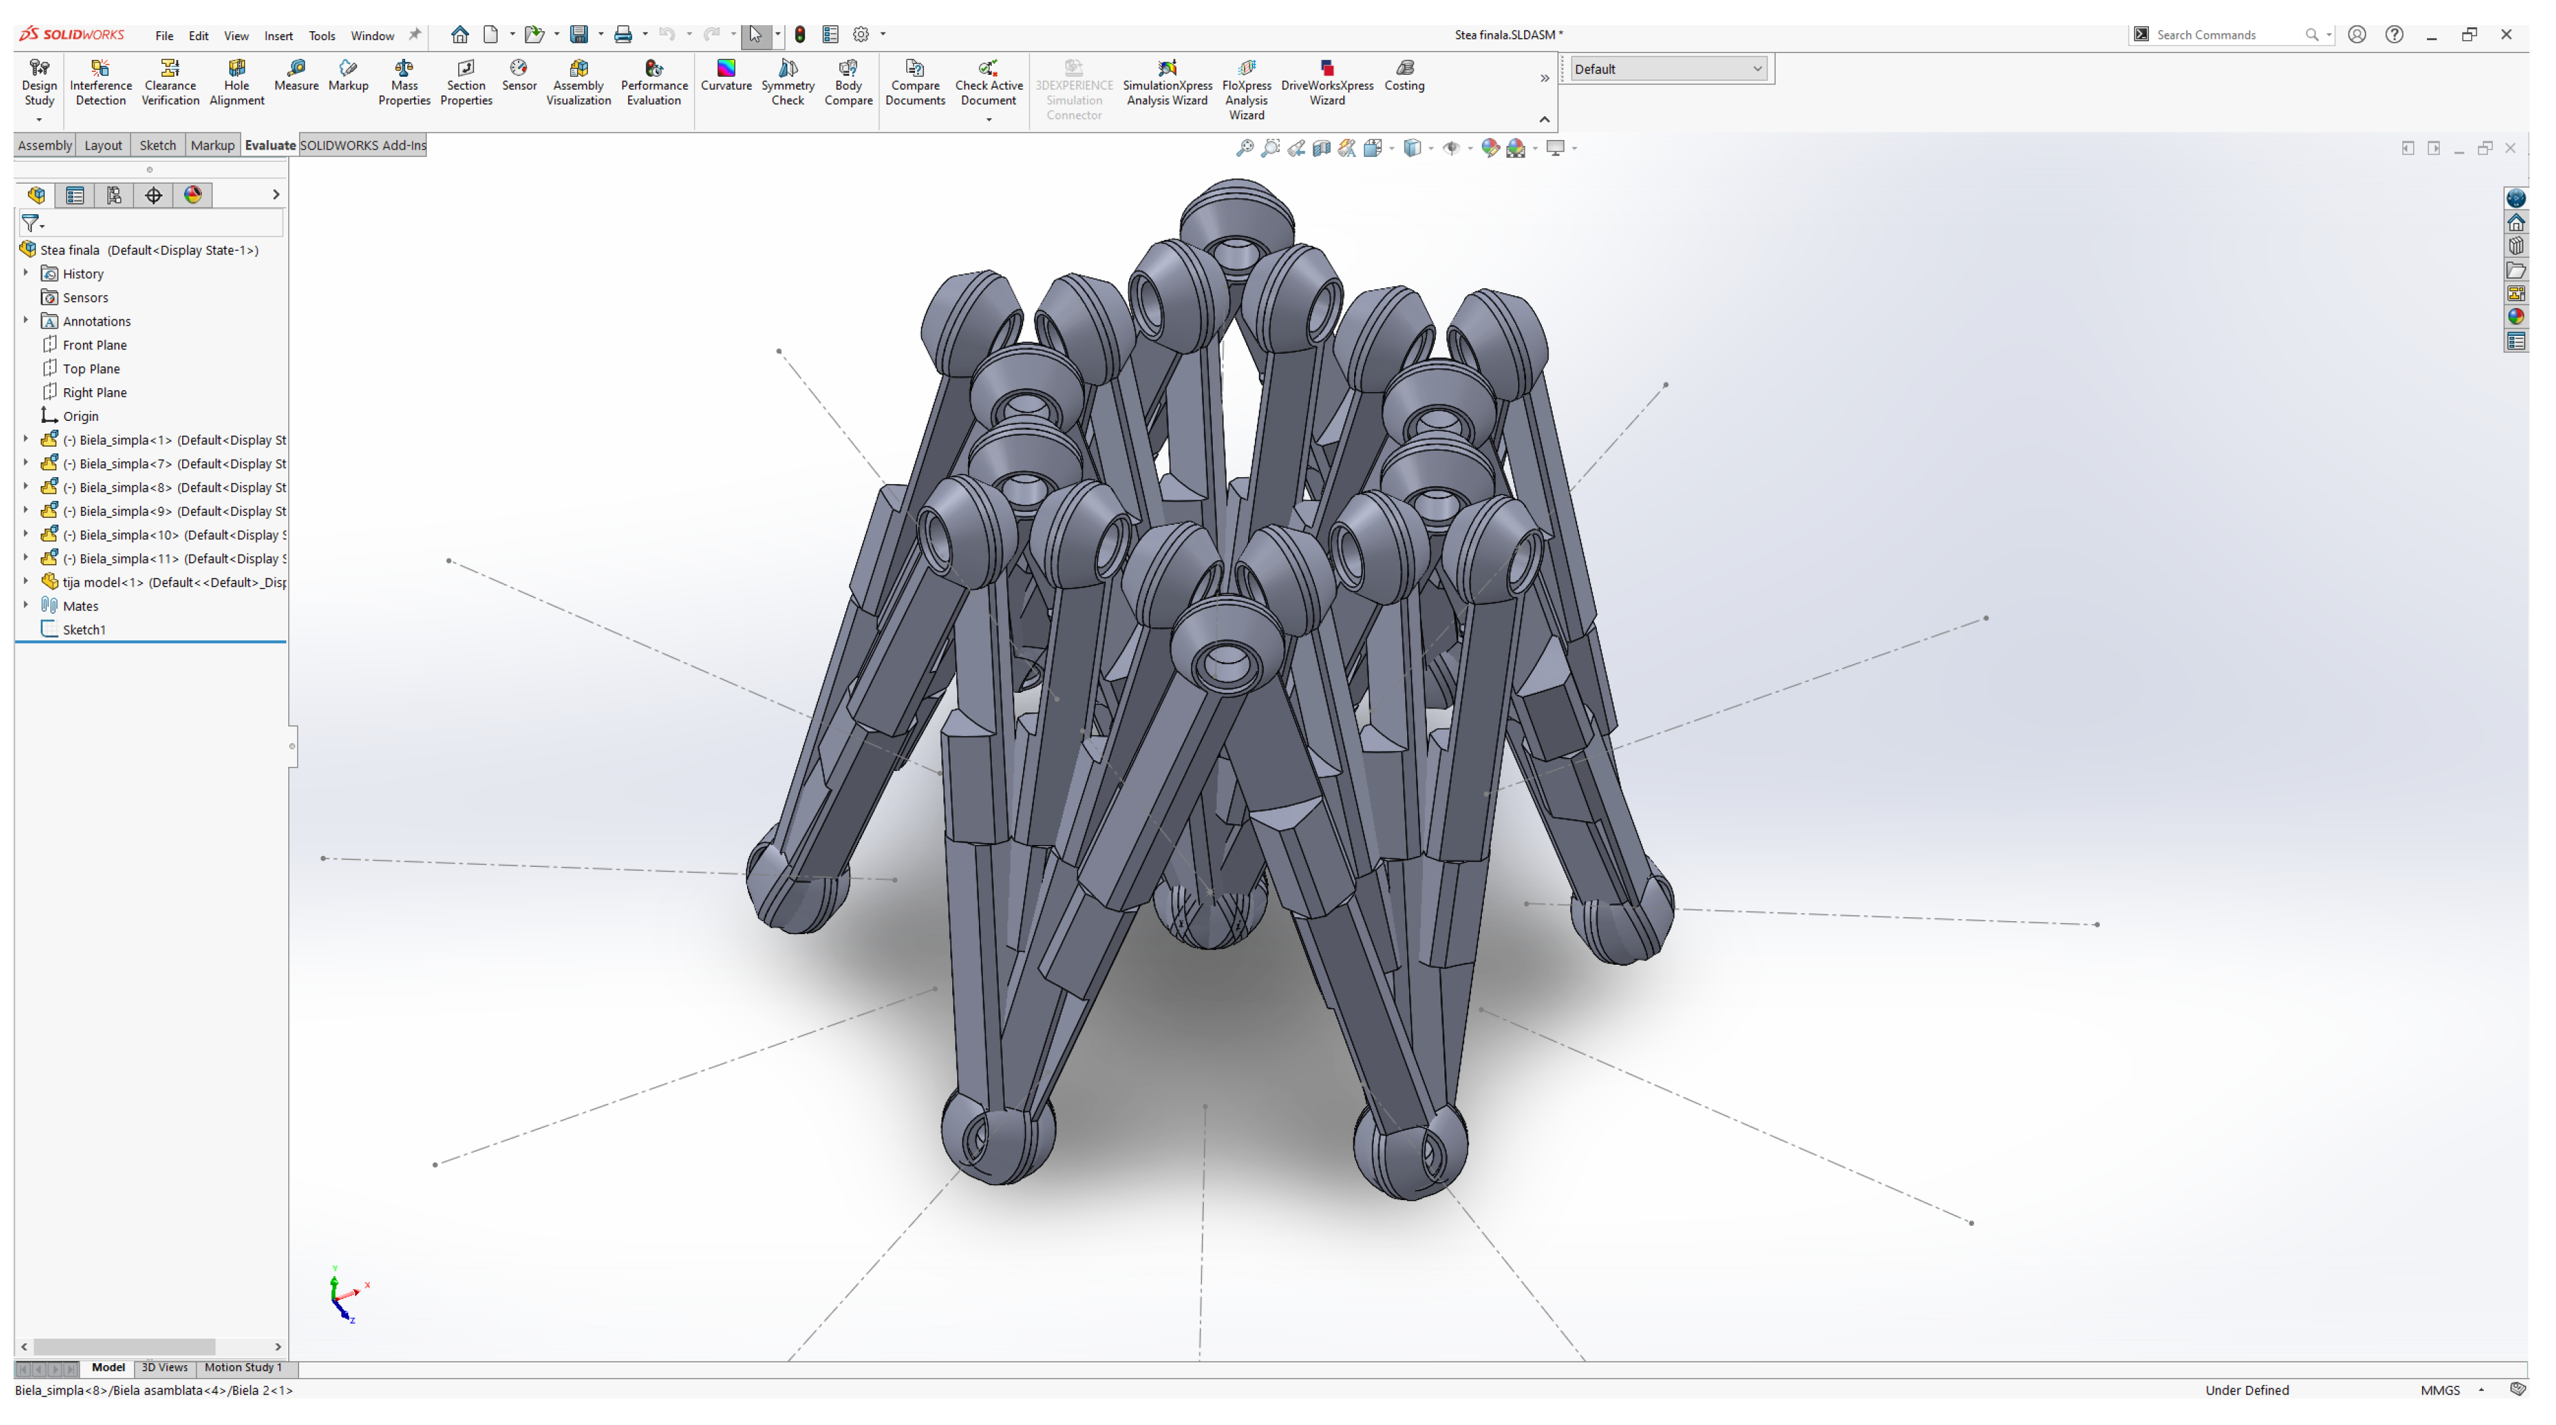Switch to the Assembly ribbon tab

coord(45,145)
